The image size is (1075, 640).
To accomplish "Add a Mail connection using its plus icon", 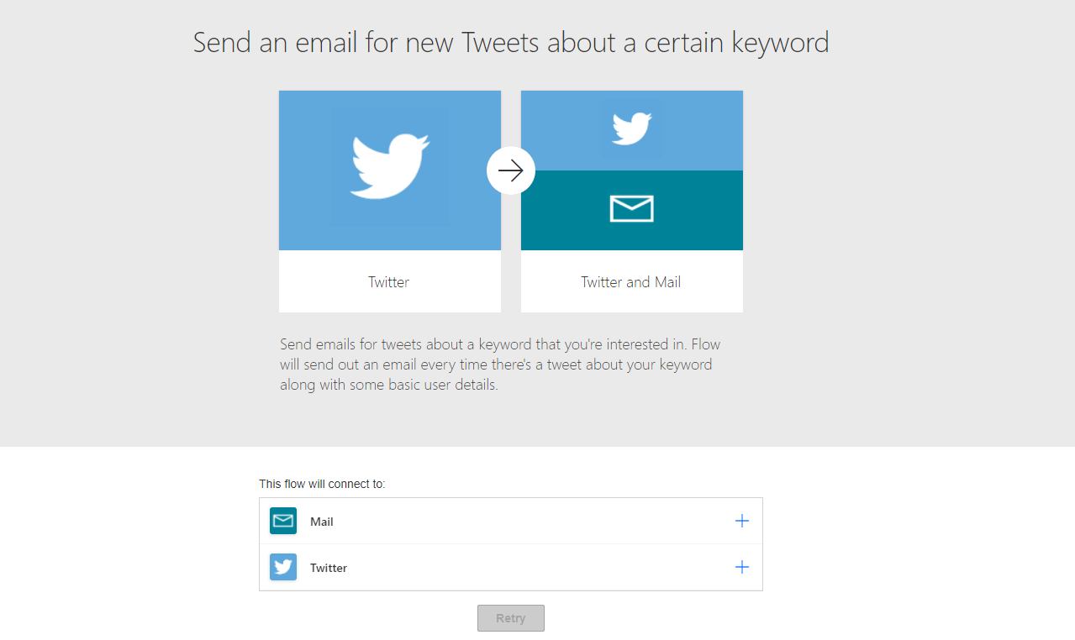I will (x=741, y=520).
